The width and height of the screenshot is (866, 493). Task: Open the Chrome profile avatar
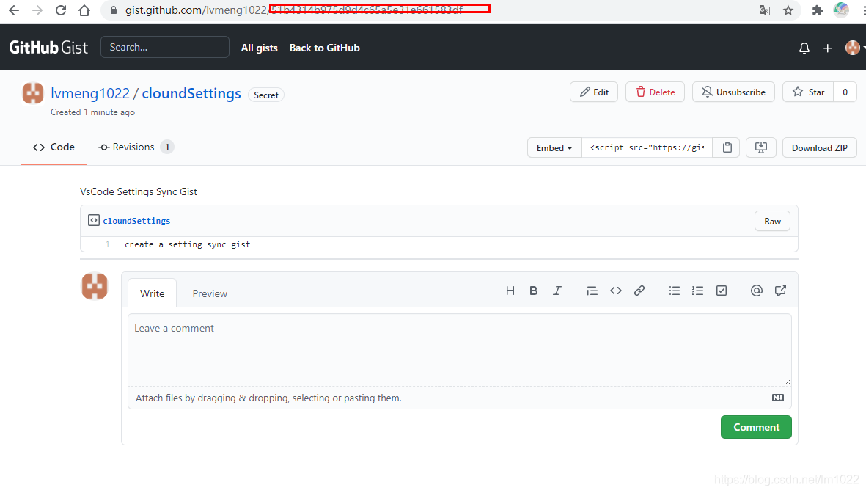(840, 10)
